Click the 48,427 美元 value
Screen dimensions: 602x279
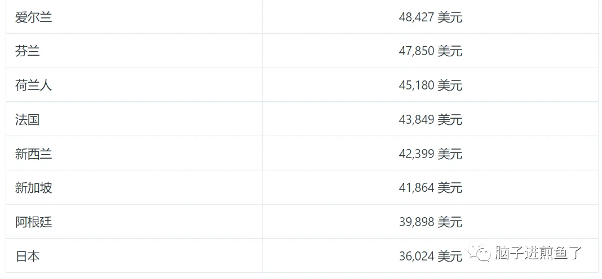click(x=431, y=17)
